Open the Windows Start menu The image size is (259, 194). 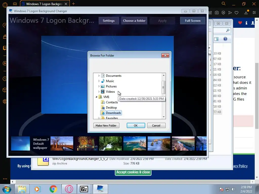point(7,189)
